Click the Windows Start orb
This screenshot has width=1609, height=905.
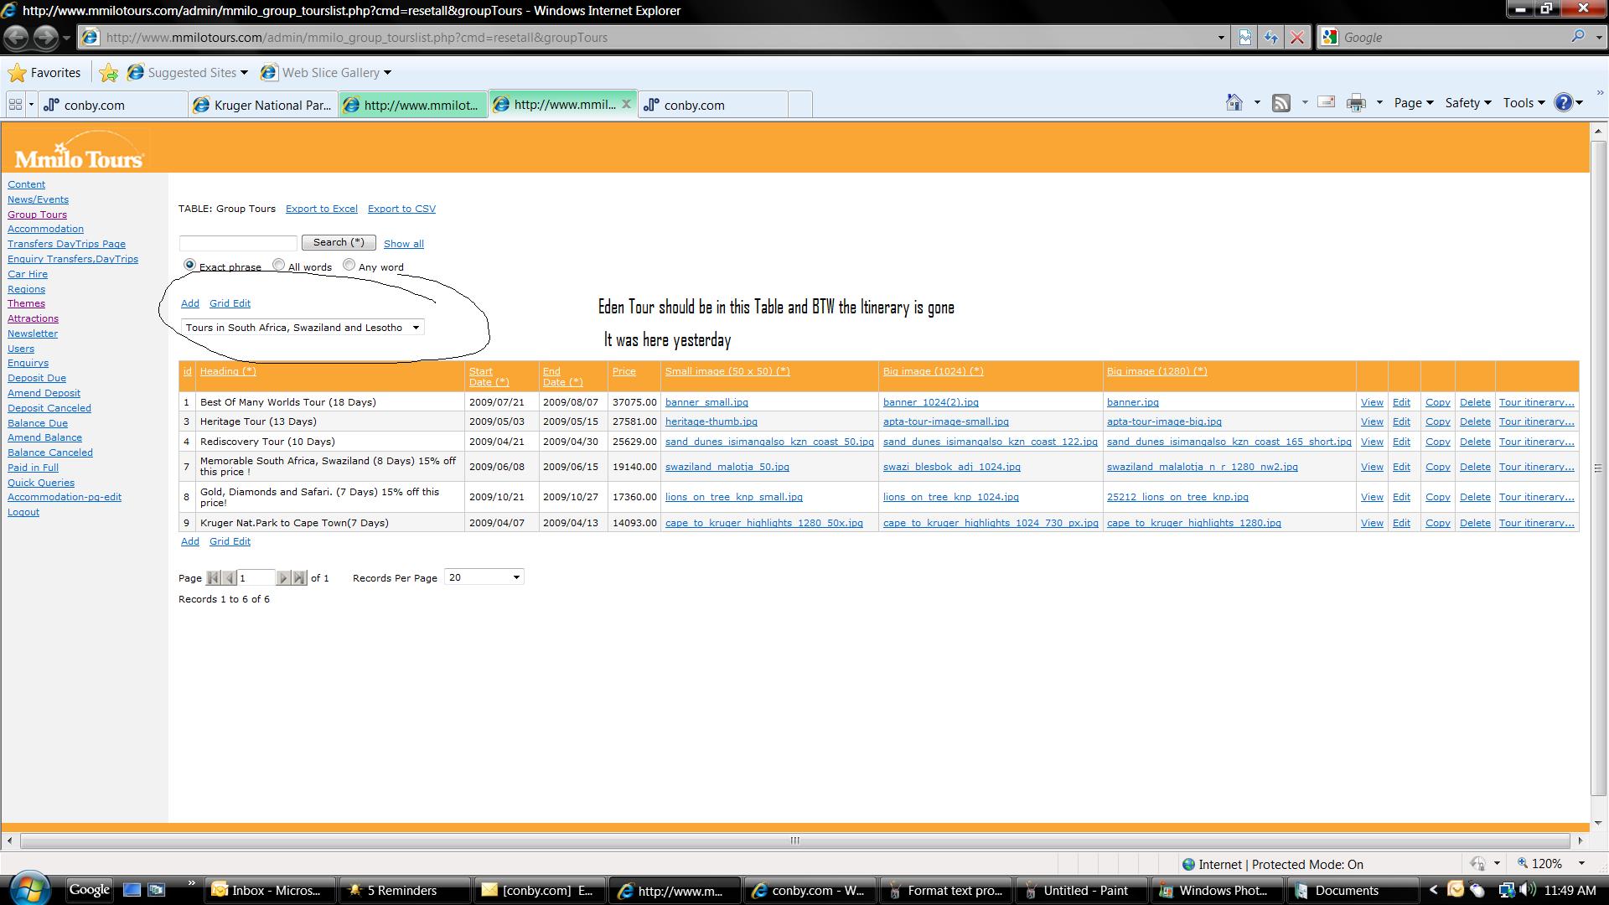(x=29, y=889)
